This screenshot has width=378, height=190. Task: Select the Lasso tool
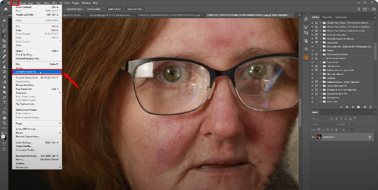pyautogui.click(x=4, y=31)
